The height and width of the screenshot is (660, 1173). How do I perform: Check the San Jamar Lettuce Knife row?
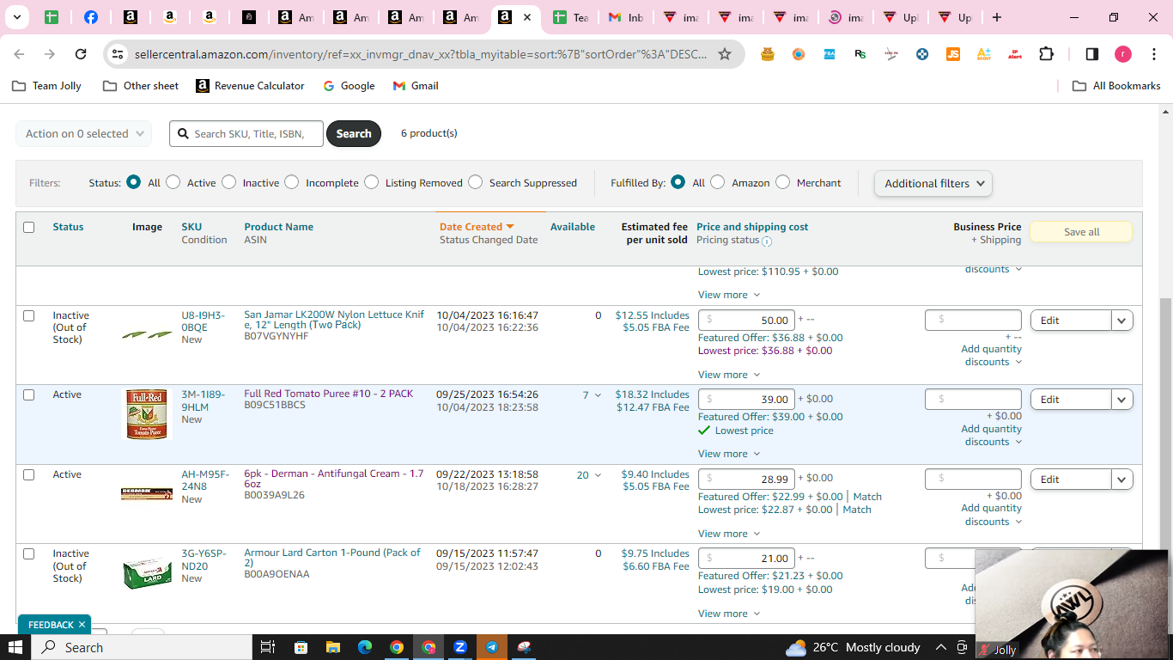[29, 315]
